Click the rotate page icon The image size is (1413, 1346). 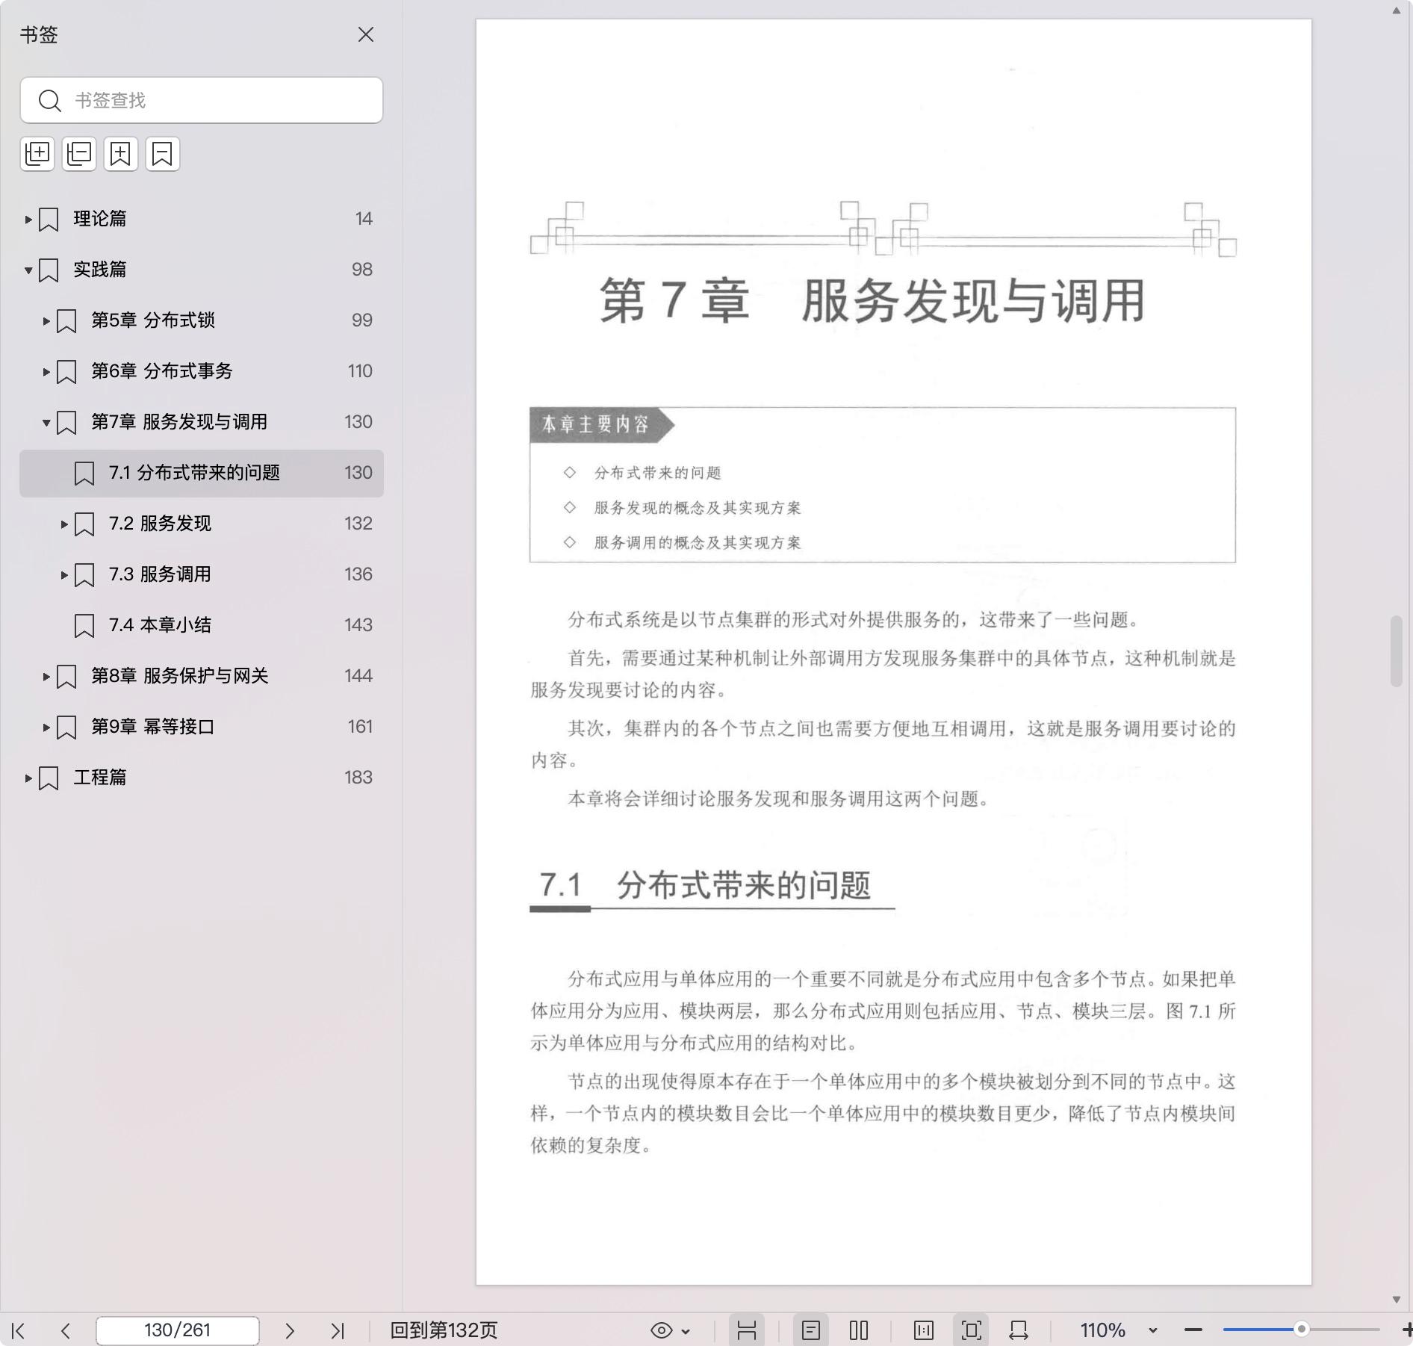1018,1330
